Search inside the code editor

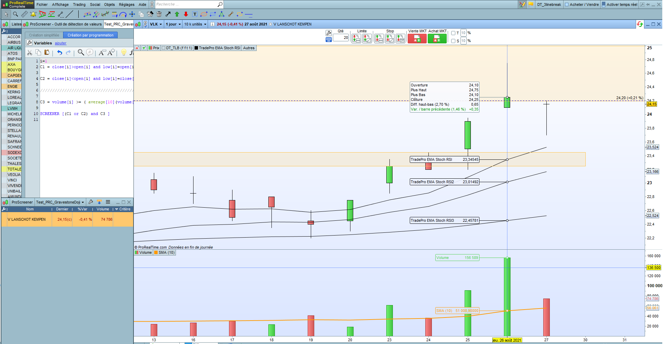[81, 52]
